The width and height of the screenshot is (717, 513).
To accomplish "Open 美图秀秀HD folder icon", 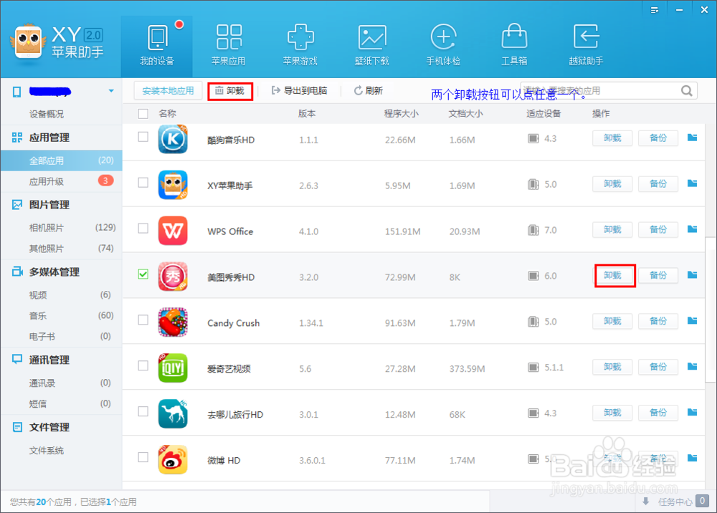I will 693,274.
